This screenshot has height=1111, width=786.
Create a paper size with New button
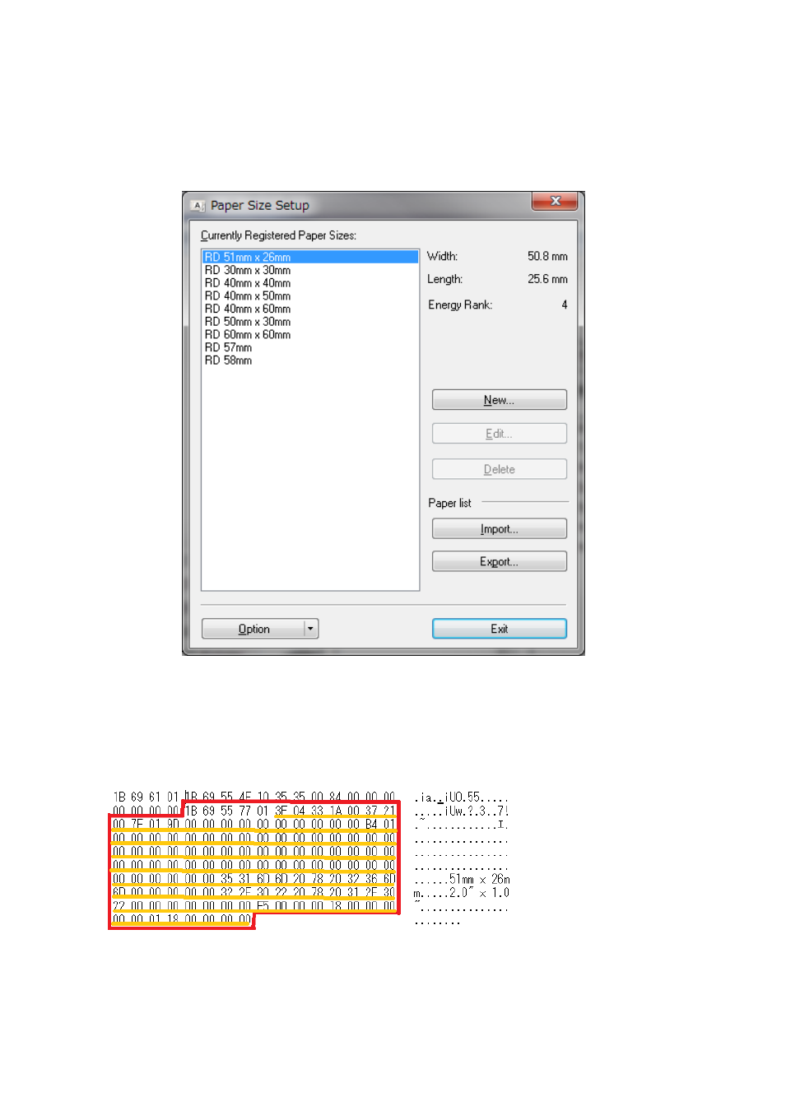pos(500,400)
